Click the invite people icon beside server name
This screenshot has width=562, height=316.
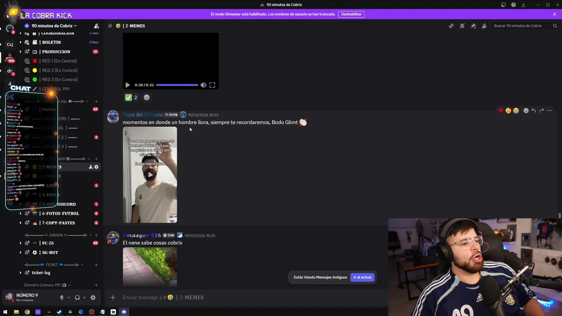[x=97, y=26]
